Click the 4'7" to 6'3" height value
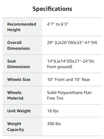 coord(58,24)
